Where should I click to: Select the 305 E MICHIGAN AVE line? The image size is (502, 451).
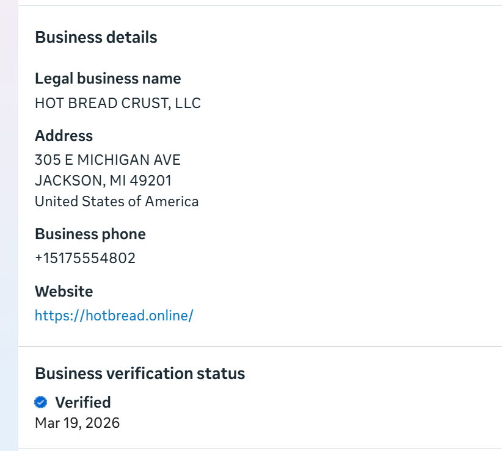pyautogui.click(x=107, y=160)
